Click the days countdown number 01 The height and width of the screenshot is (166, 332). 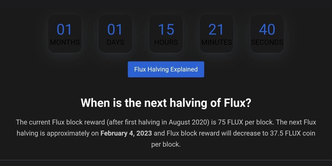pyautogui.click(x=115, y=30)
